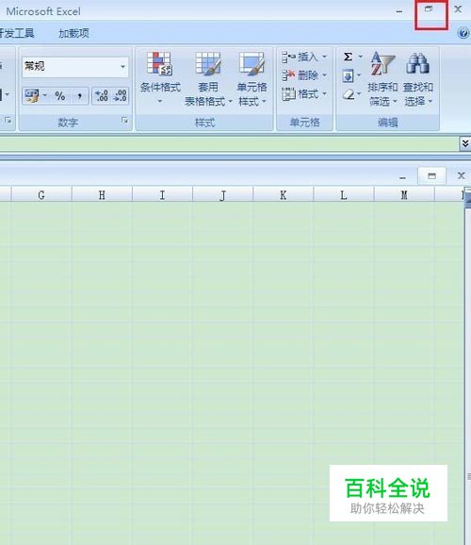Open the Conditional Formatting (条件格式) menu
471x545 pixels.
pos(160,77)
